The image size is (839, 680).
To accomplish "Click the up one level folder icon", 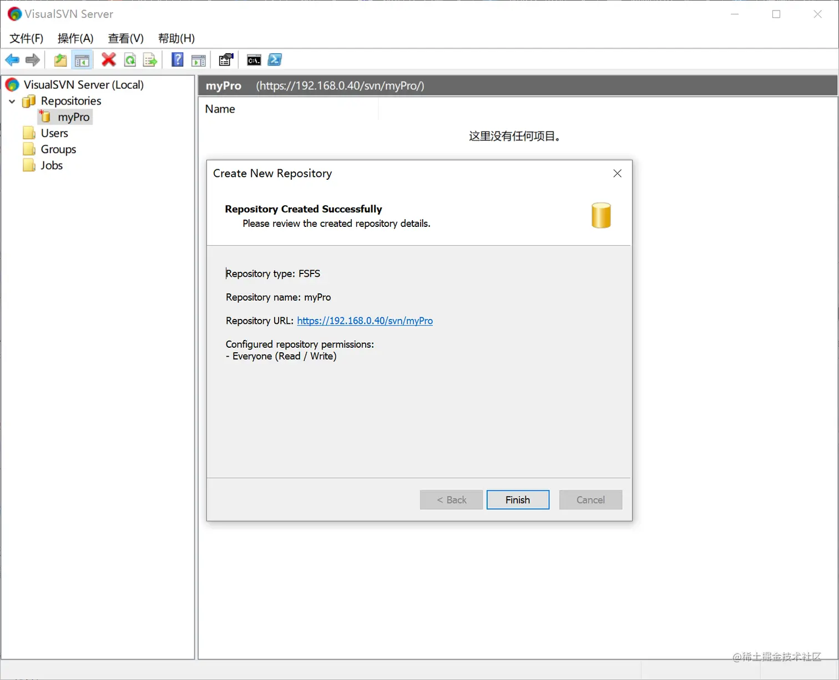I will 60,60.
